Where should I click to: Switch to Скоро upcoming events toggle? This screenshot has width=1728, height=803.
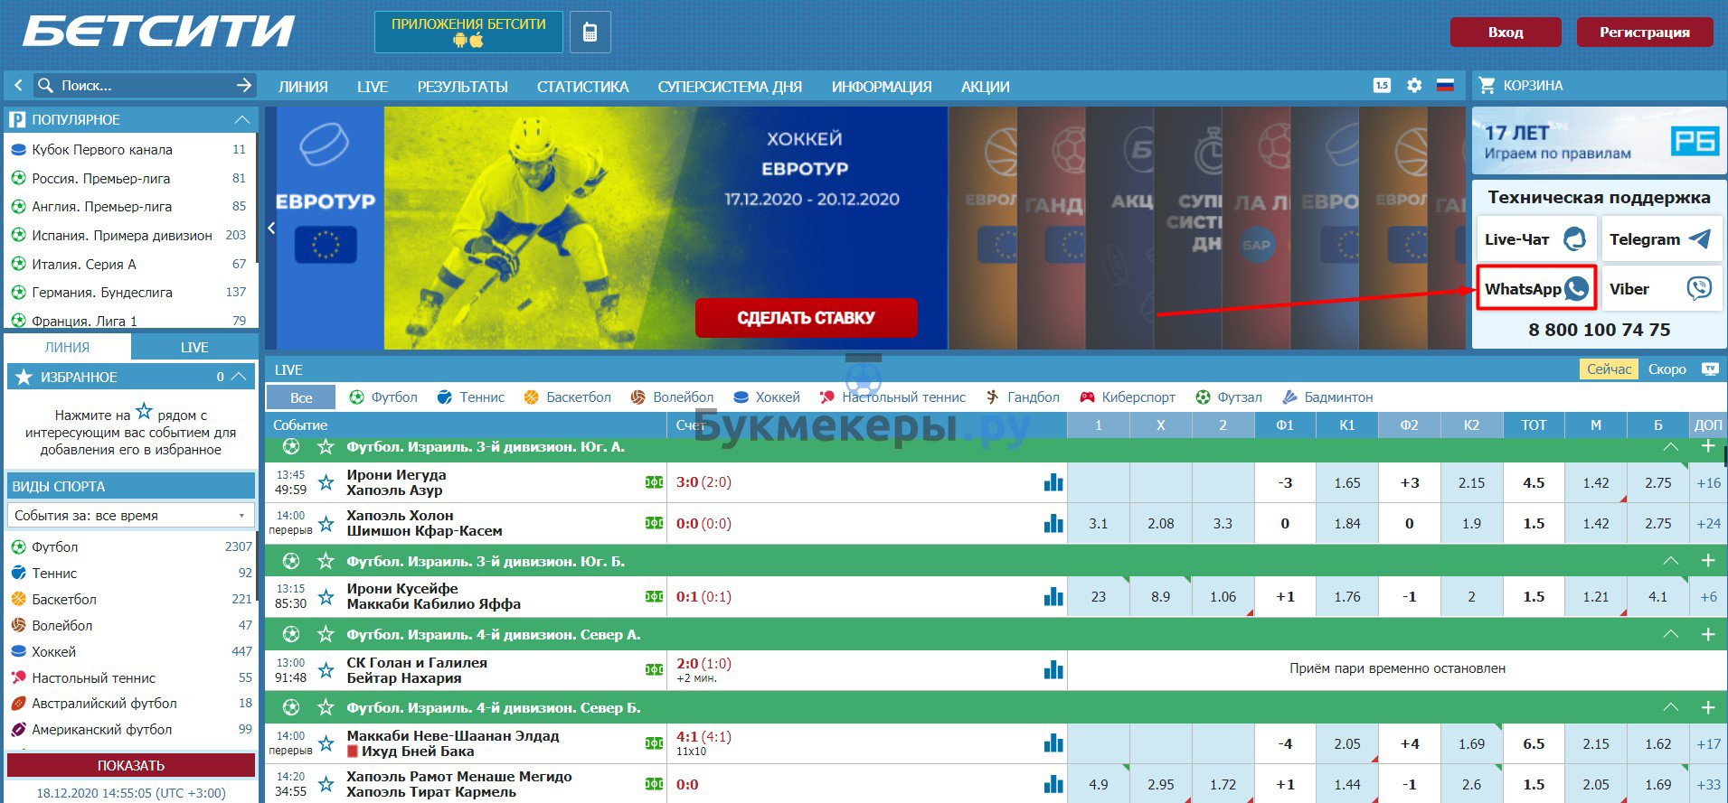coord(1667,369)
